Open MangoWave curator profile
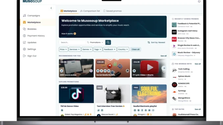This screenshot has width=223, height=125. click(186, 99)
